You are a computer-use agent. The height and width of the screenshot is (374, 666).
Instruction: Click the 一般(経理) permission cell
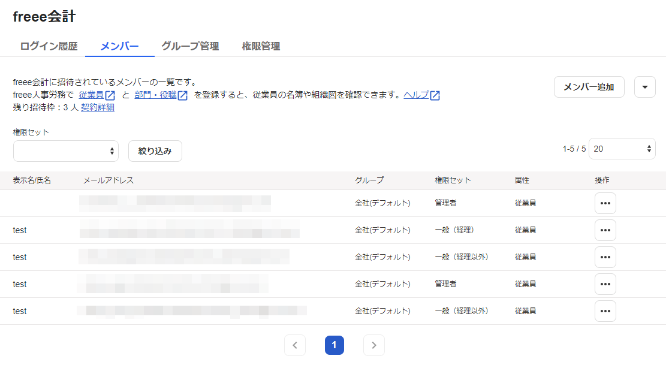(x=454, y=230)
